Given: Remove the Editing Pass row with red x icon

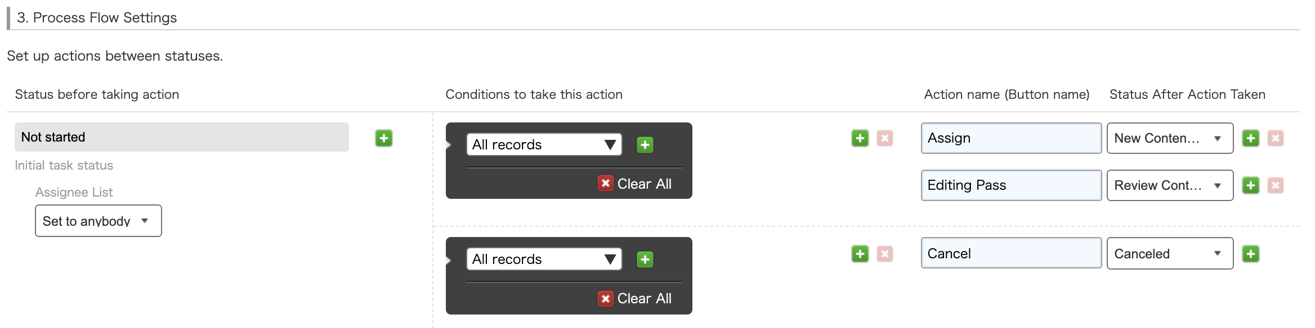Looking at the screenshot, I should (x=1274, y=185).
